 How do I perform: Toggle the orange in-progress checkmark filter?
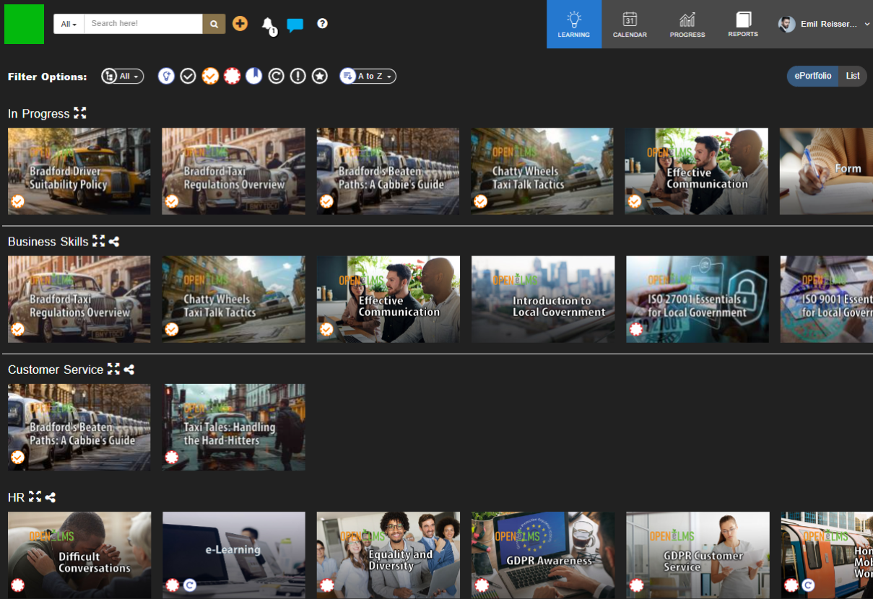point(210,76)
